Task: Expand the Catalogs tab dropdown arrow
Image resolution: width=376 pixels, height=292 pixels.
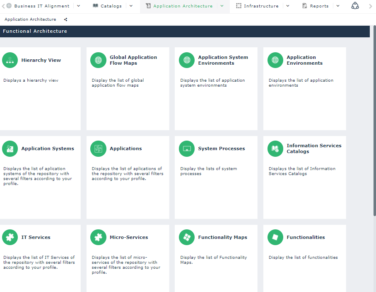Action: (x=131, y=6)
